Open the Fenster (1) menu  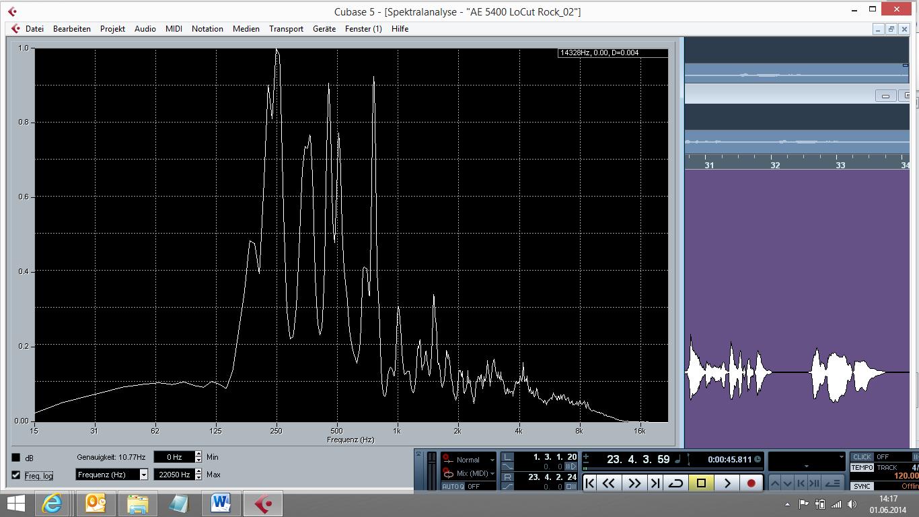363,29
